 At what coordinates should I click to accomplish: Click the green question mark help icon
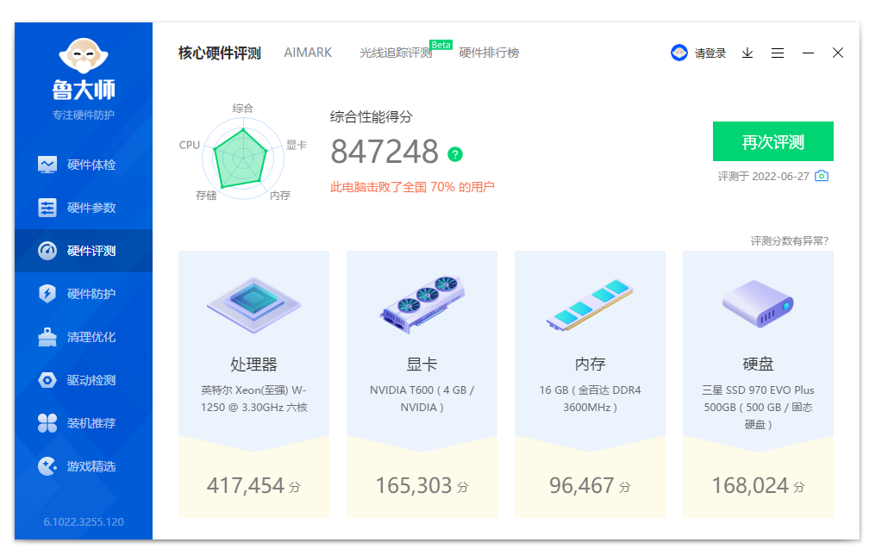pos(455,154)
